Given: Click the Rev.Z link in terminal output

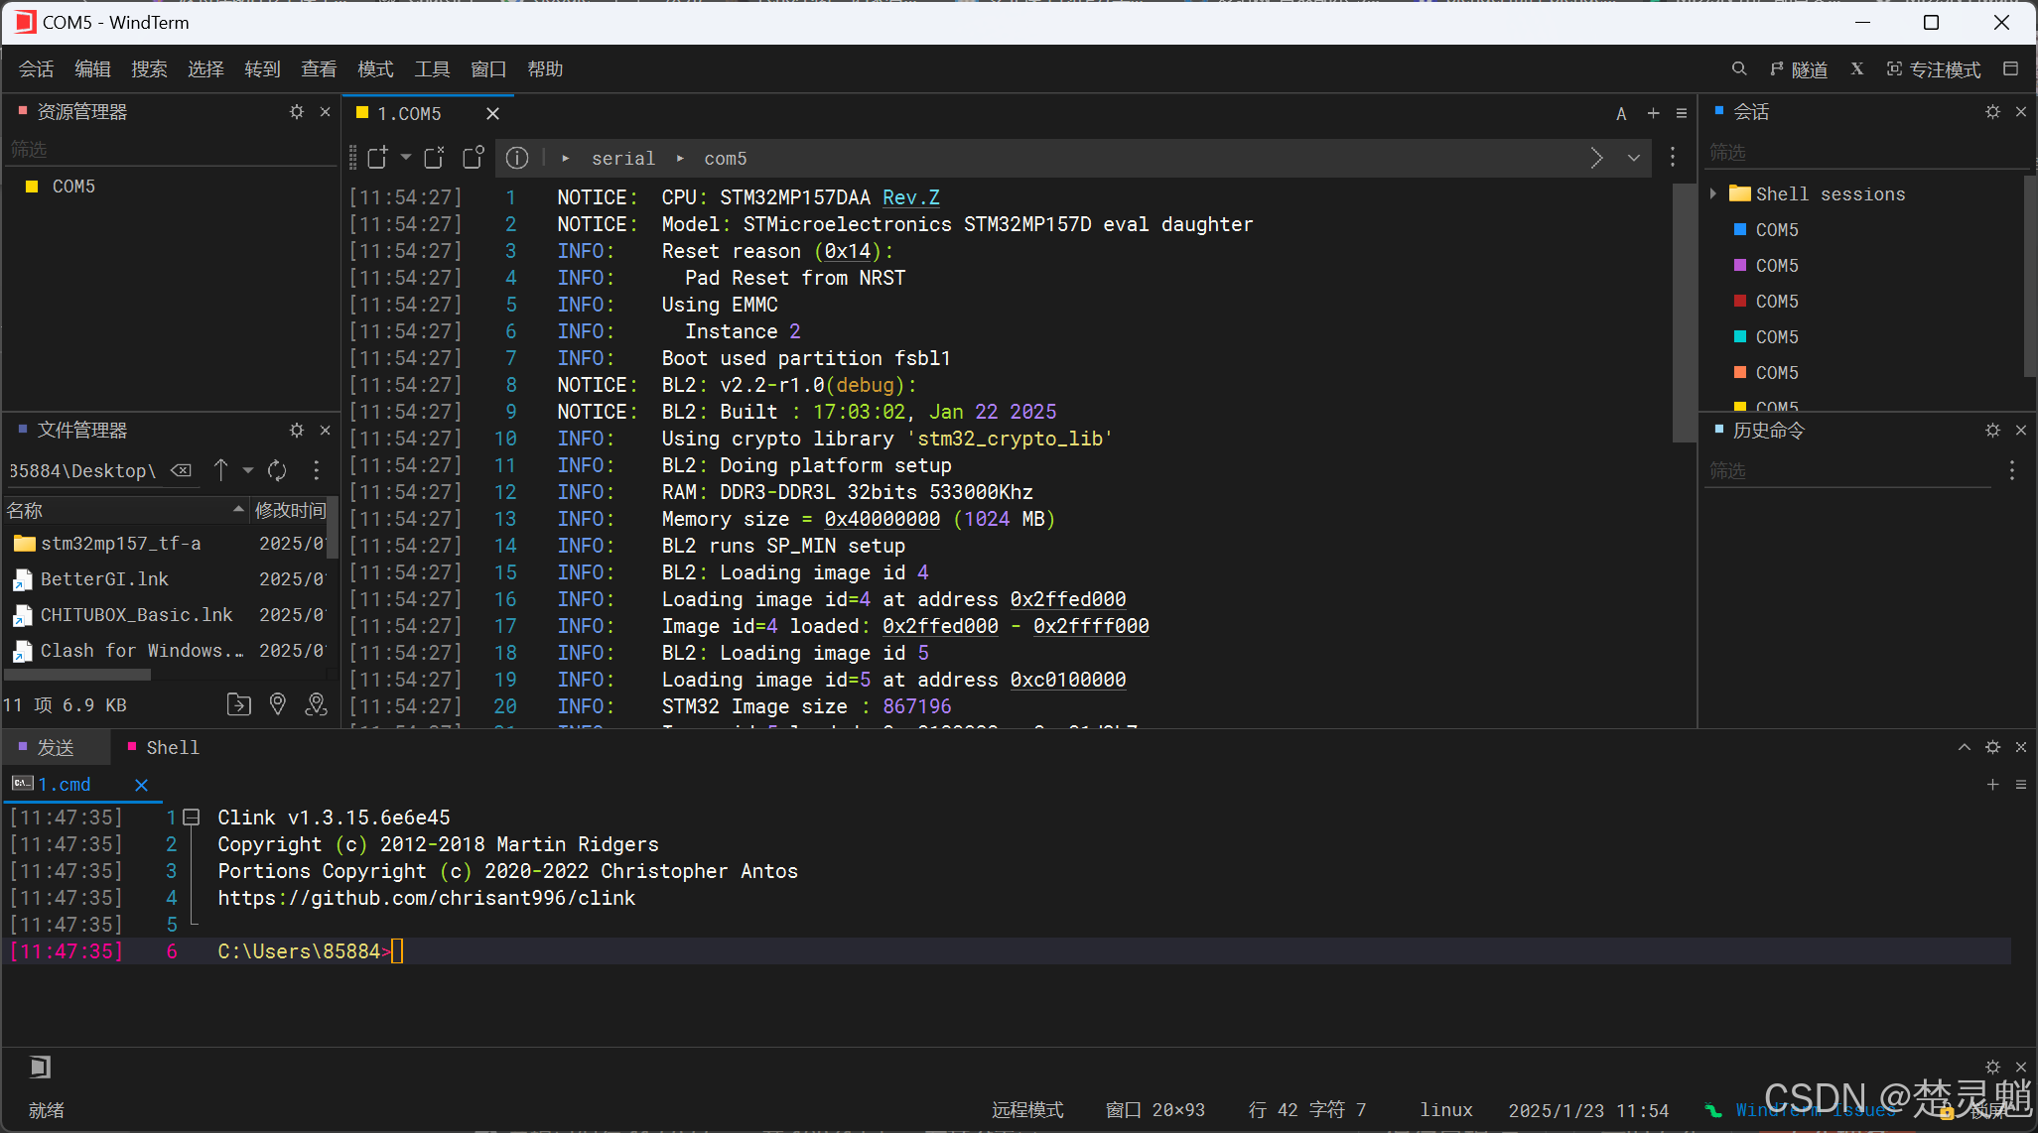Looking at the screenshot, I should (910, 197).
